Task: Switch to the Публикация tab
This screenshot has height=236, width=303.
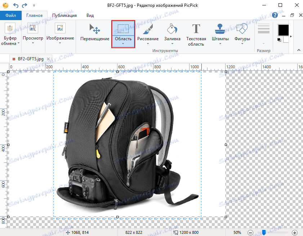Action: pyautogui.click(x=64, y=15)
